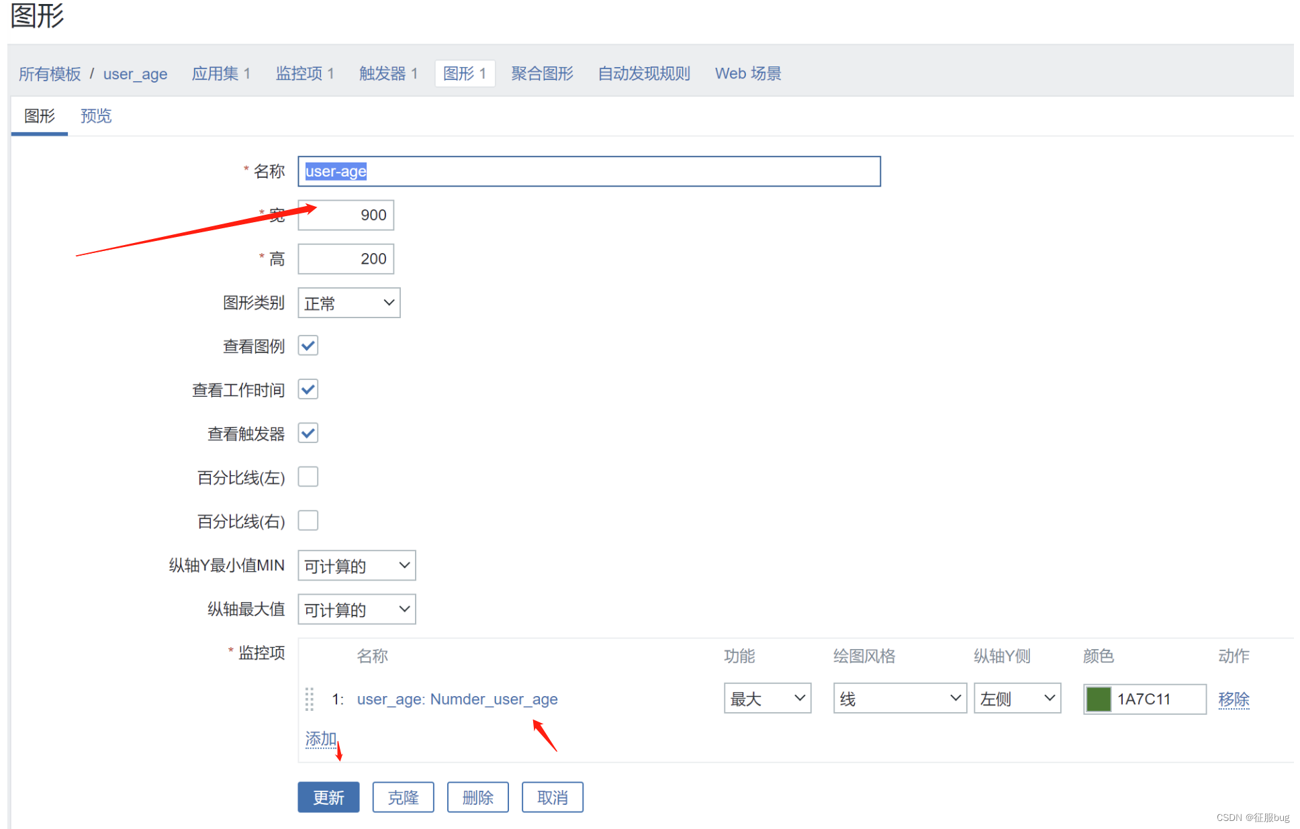Open the 绘图风格 dropdown showing 线
This screenshot has height=829, width=1300.
[899, 699]
